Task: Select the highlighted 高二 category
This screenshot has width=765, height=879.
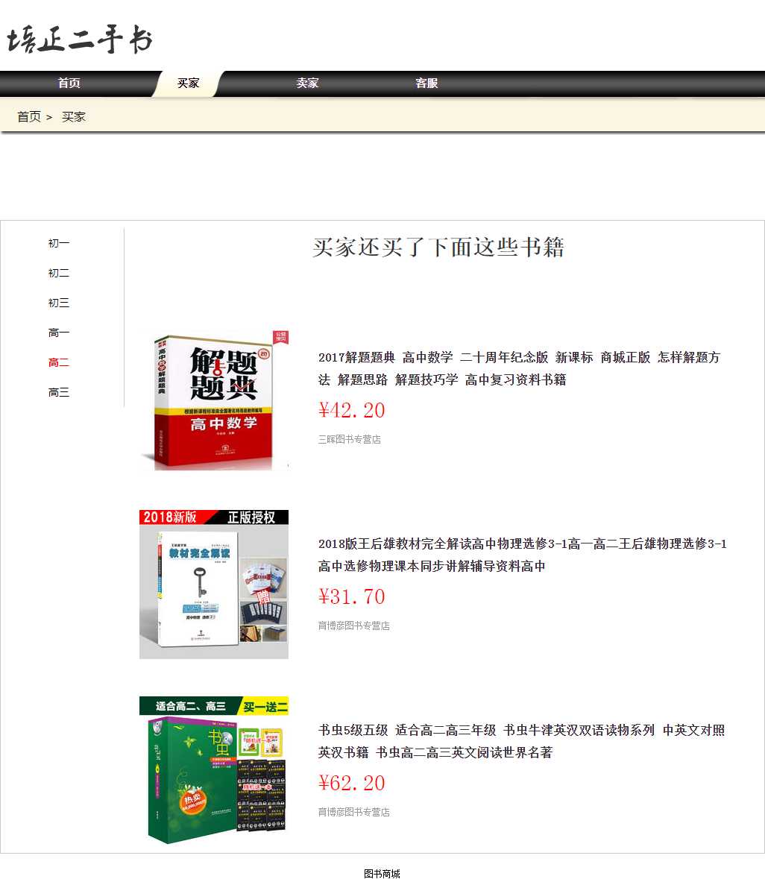Action: (x=59, y=363)
